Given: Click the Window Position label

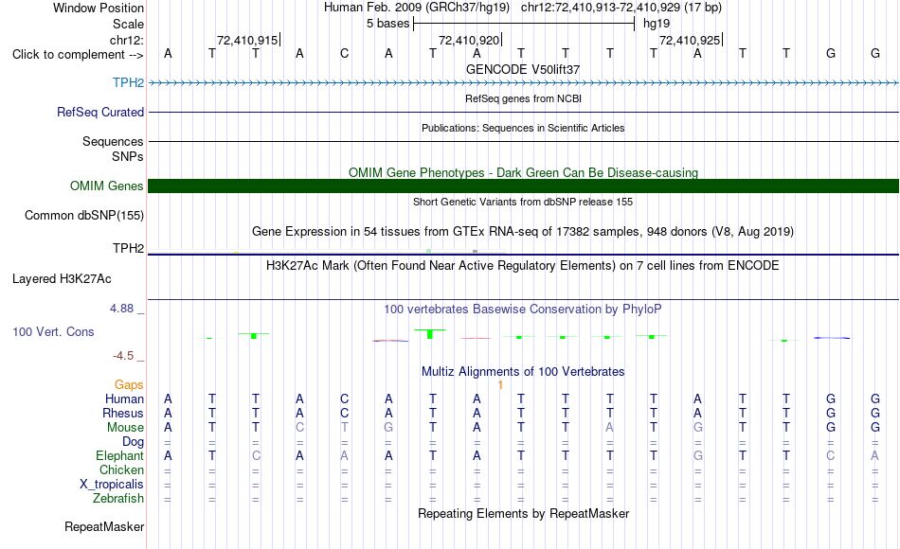Looking at the screenshot, I should tap(99, 8).
